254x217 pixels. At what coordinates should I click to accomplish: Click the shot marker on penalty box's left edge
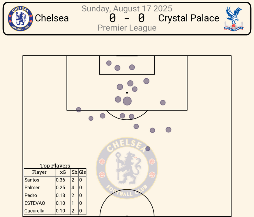click(78, 110)
